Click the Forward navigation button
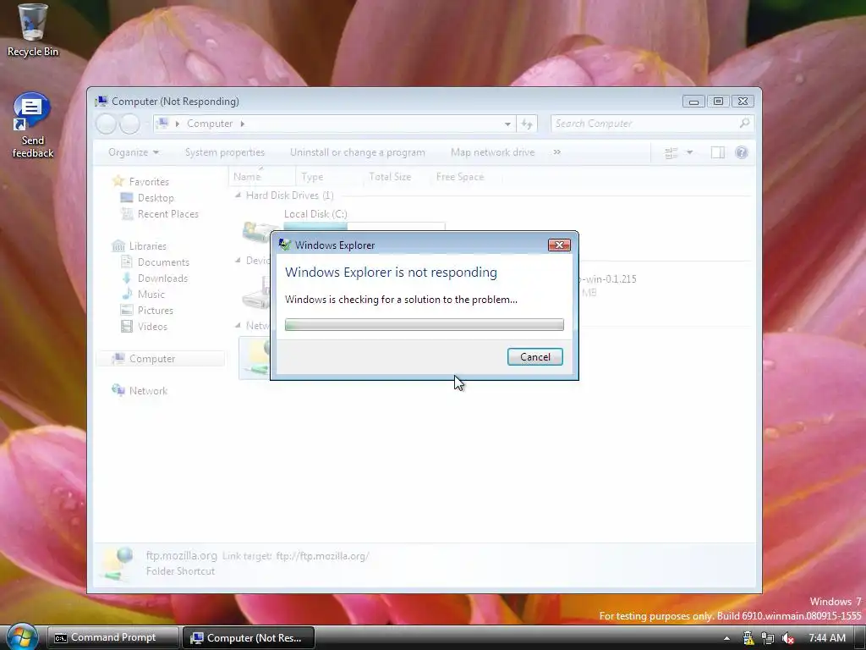Viewport: 866px width, 650px height. (x=129, y=124)
